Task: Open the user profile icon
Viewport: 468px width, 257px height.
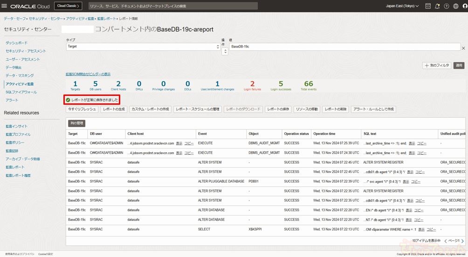Action: pos(465,6)
